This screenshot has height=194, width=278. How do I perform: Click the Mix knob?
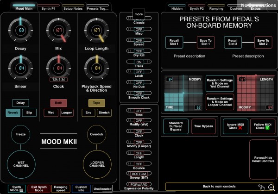tap(58, 30)
